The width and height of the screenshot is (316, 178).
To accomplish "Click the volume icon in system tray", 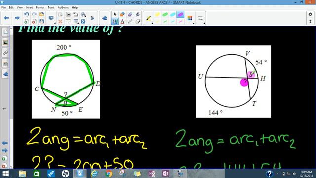I will point(294,174).
